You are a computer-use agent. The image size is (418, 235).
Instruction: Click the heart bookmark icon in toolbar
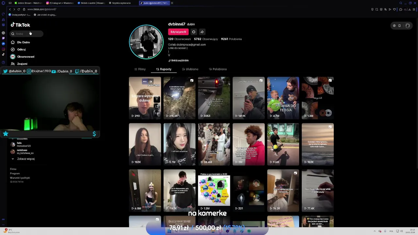394,9
